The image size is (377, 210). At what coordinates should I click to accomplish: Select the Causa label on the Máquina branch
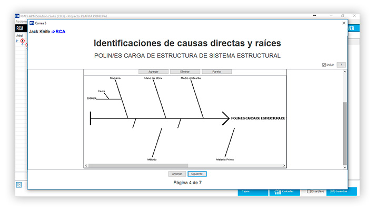101,91
